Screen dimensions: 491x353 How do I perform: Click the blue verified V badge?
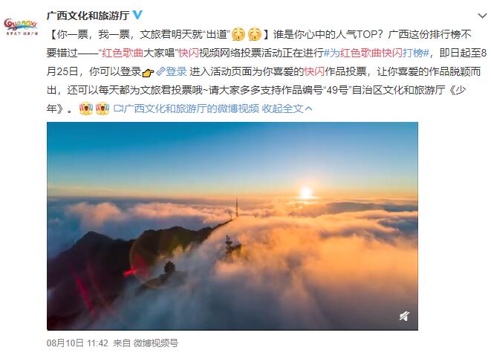point(137,15)
